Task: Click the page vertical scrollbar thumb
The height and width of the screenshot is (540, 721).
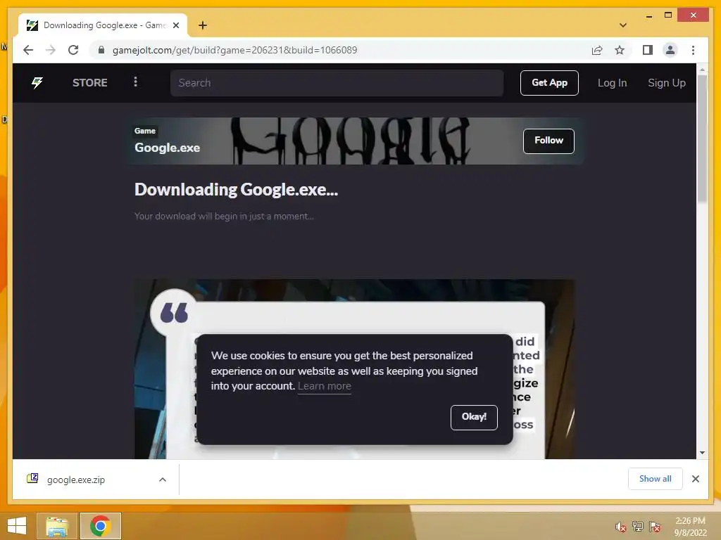Action: [x=702, y=138]
